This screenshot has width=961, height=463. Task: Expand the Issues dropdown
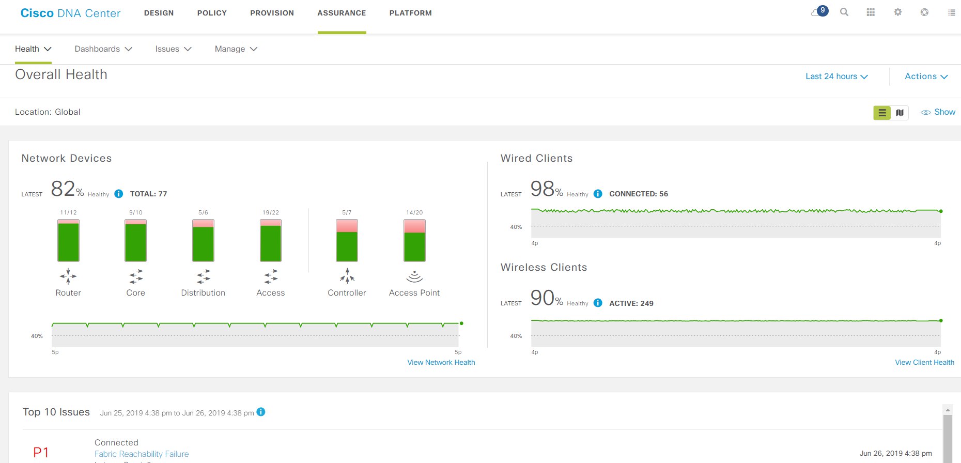coord(173,49)
